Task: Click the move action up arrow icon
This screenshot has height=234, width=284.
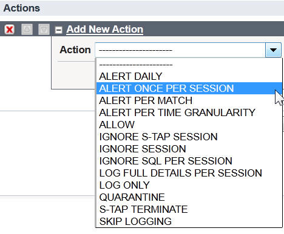Action: tap(27, 30)
